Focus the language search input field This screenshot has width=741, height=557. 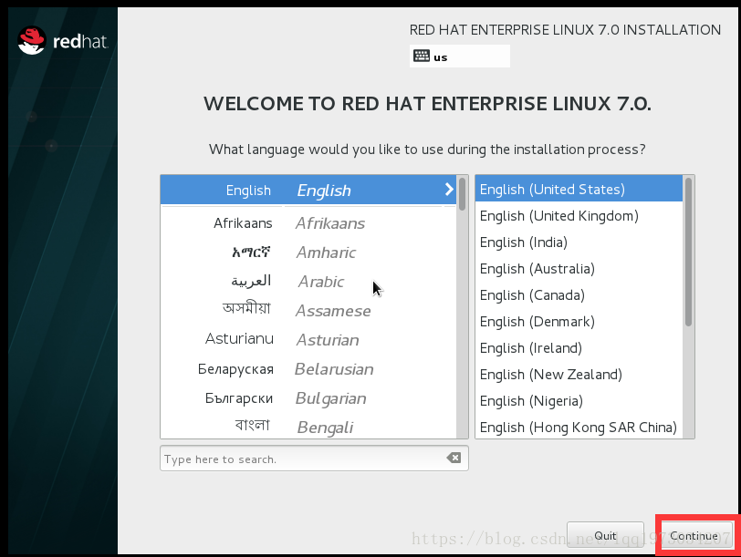click(314, 459)
